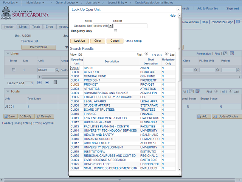Click the Refresh button
The width and height of the screenshot is (242, 182).
(x=45, y=116)
